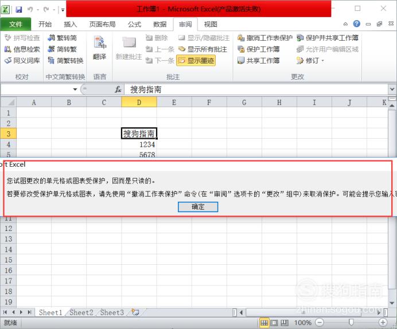Click vertical scrollbar down arrow
The width and height of the screenshot is (397, 329).
[x=392, y=303]
